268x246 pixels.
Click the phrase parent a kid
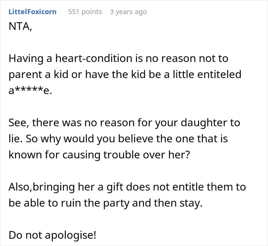coord(39,75)
